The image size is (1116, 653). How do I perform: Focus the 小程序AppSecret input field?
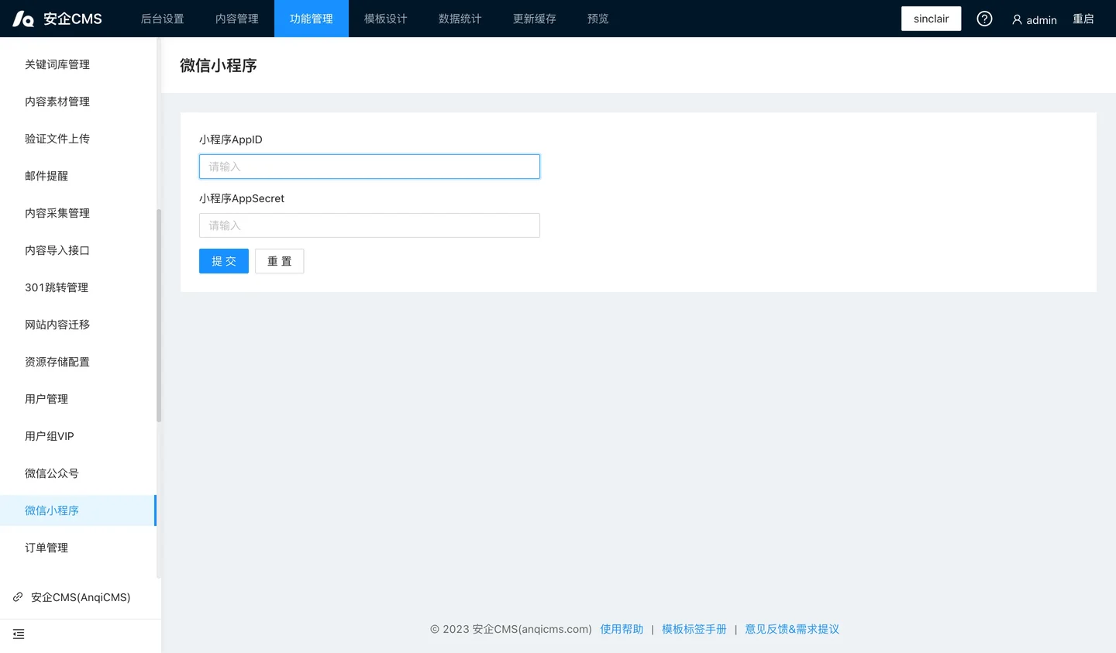click(x=370, y=225)
